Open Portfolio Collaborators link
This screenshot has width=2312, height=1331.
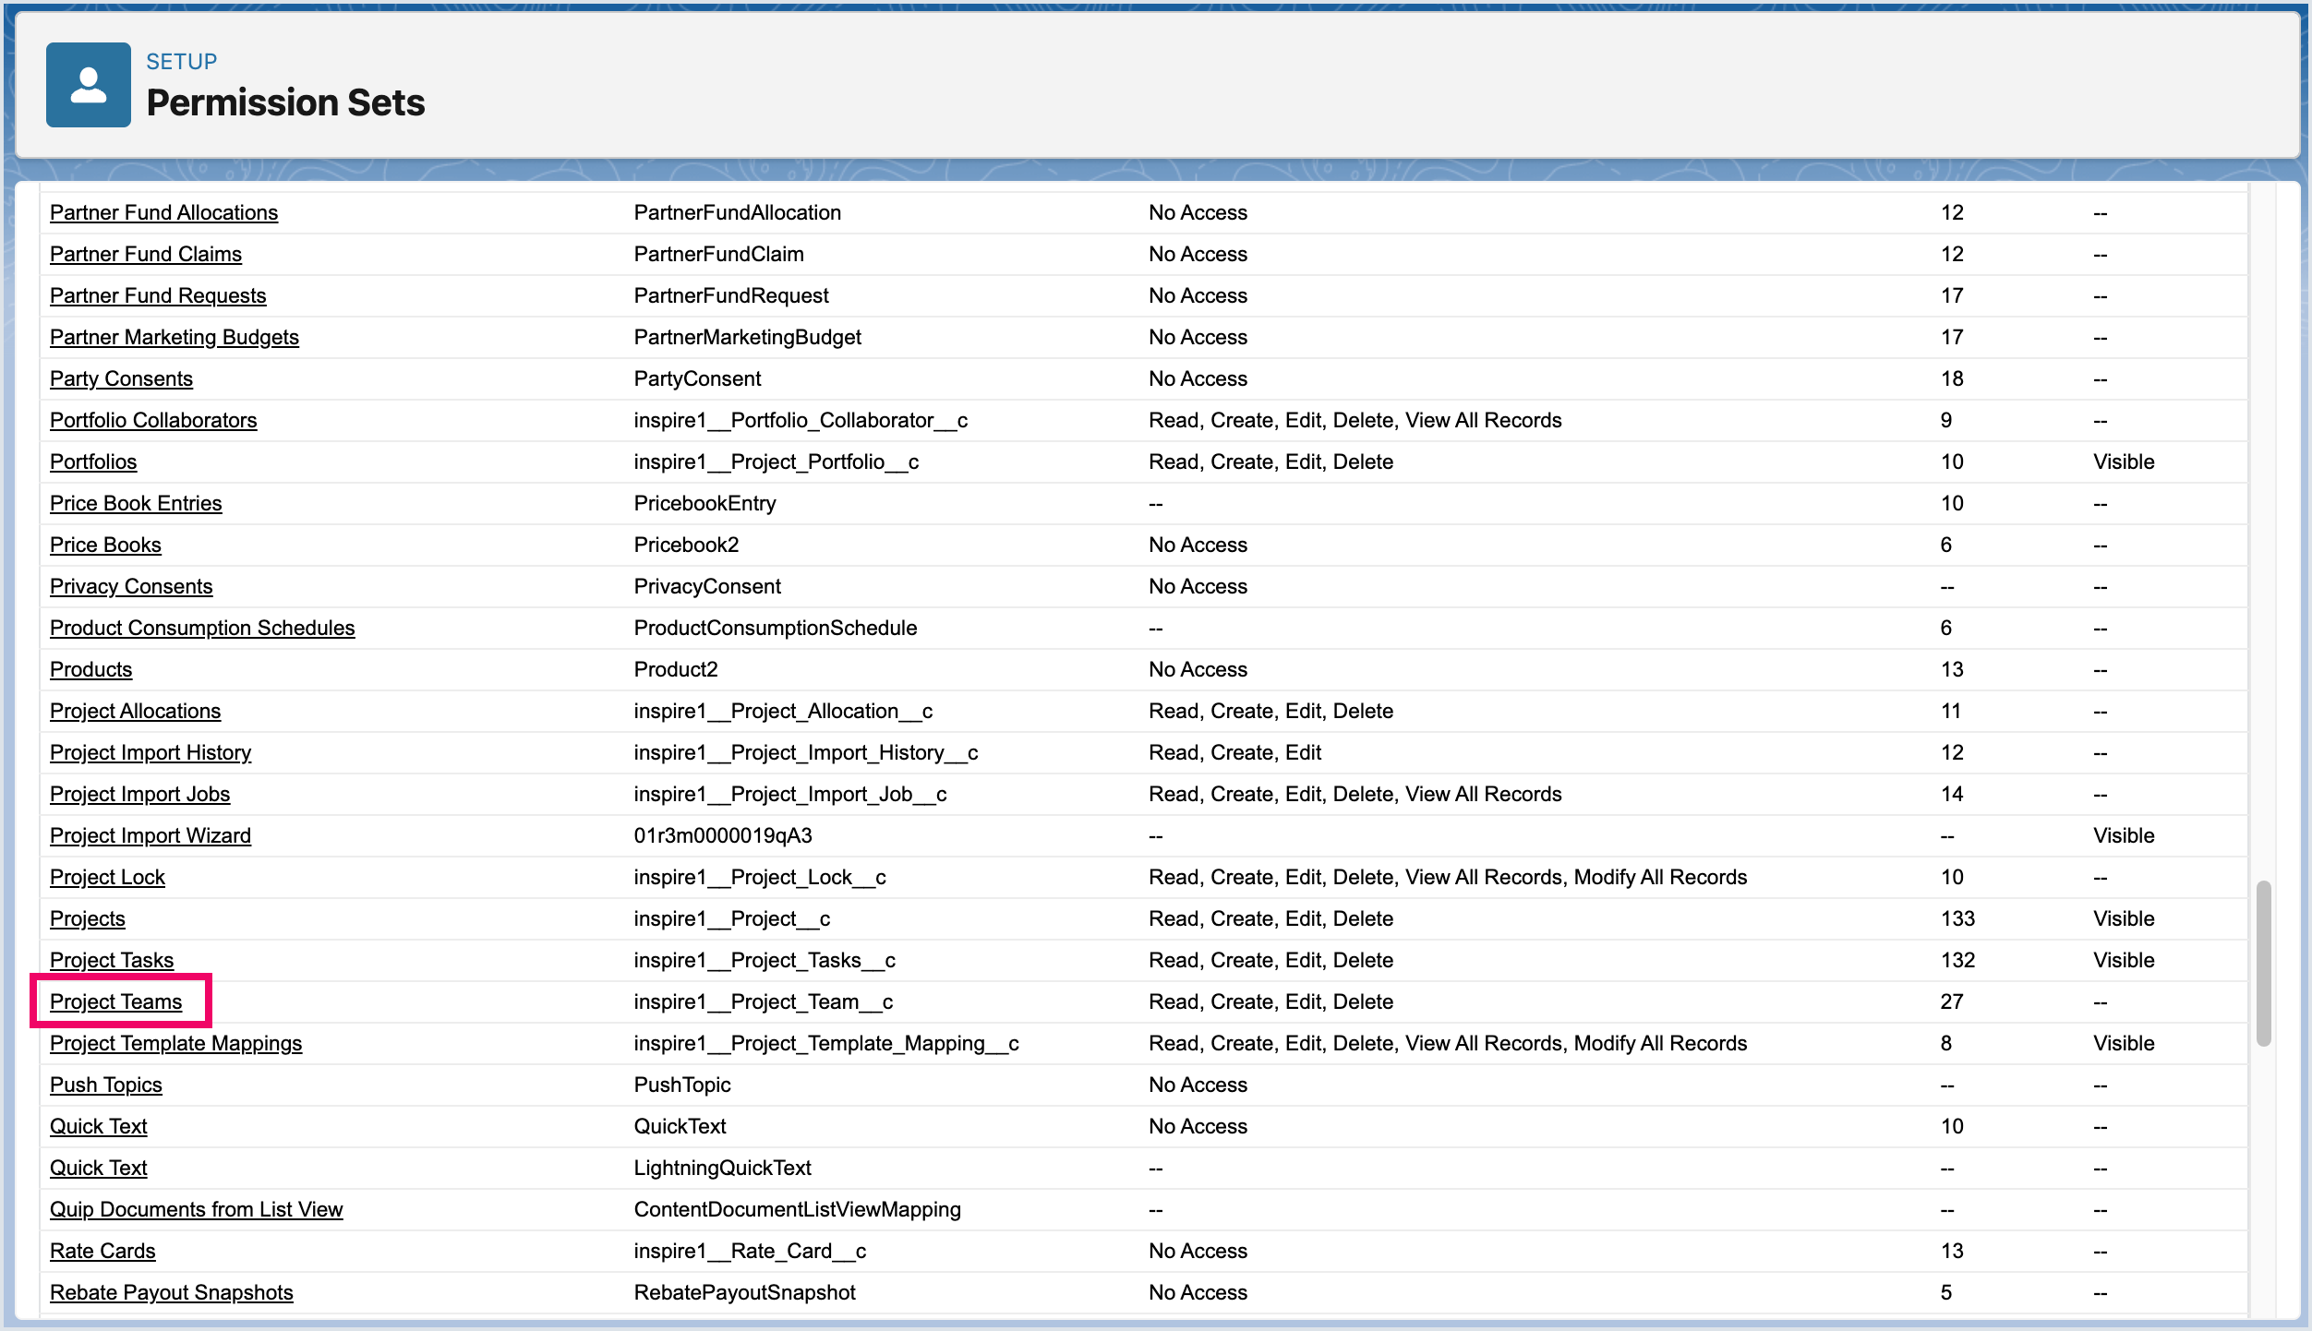[153, 420]
